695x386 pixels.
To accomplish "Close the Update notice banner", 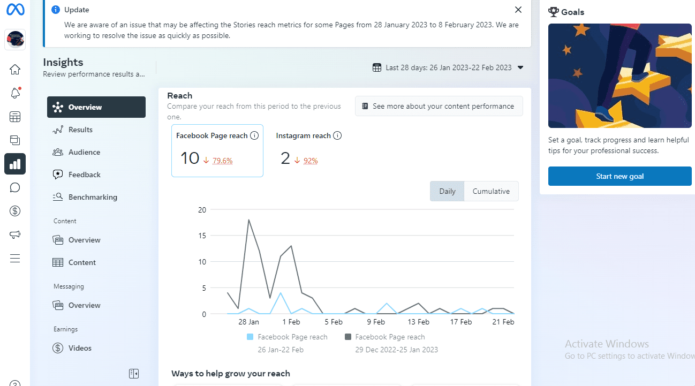I will coord(518,10).
